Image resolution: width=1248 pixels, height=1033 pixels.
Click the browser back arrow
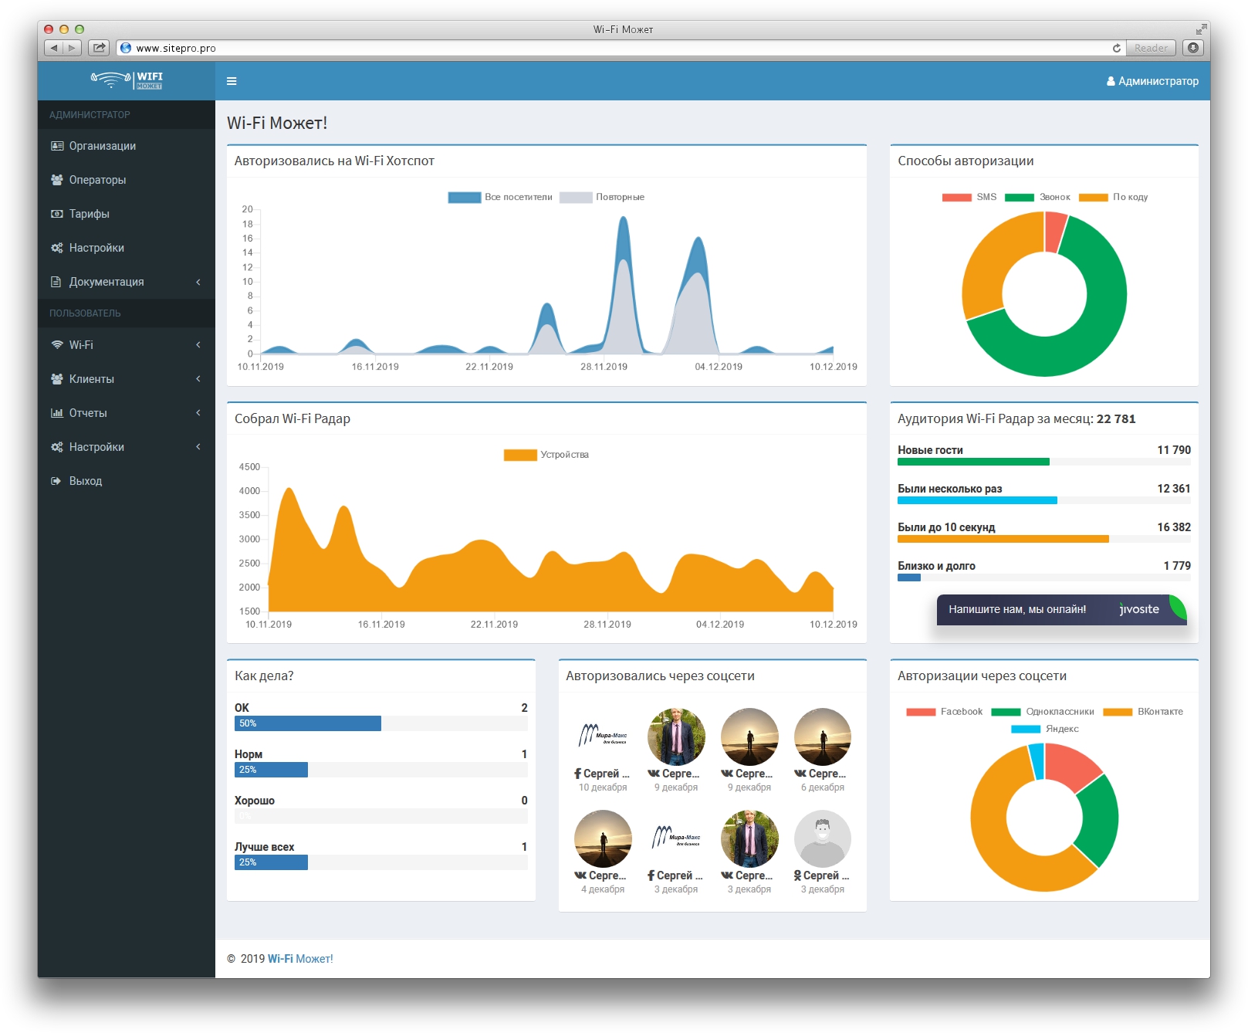[54, 48]
